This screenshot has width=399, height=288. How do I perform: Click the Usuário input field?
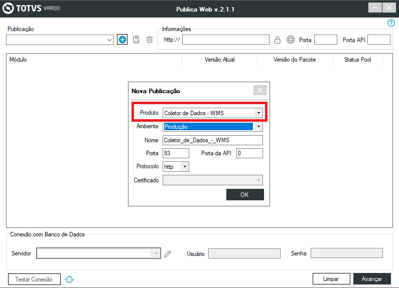244,253
